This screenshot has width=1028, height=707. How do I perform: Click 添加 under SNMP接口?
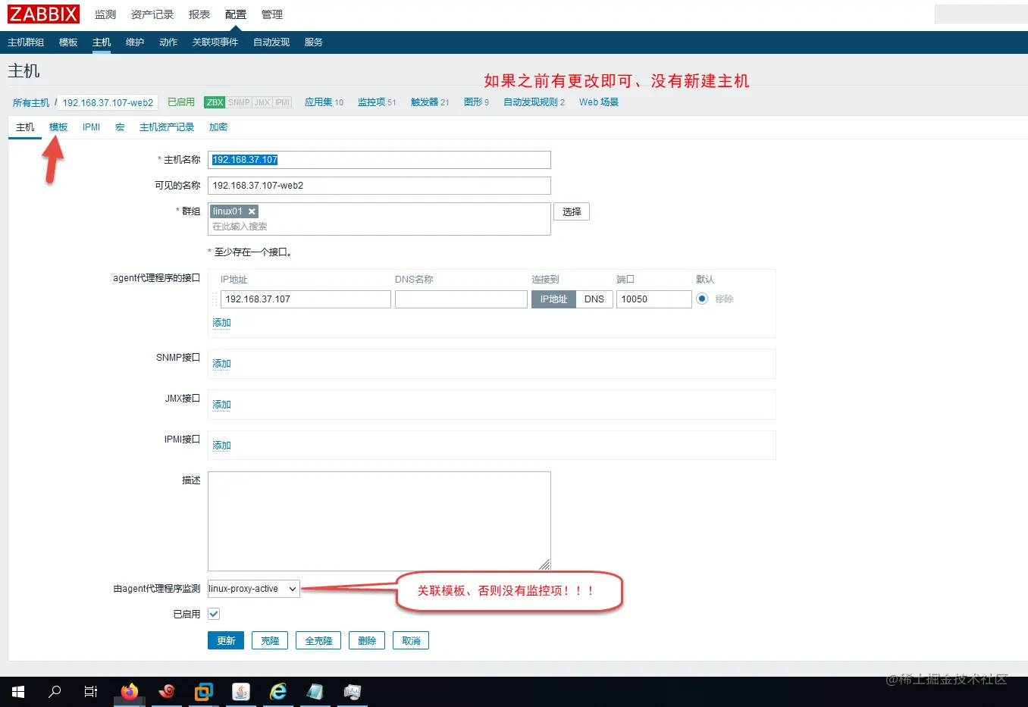coord(221,363)
